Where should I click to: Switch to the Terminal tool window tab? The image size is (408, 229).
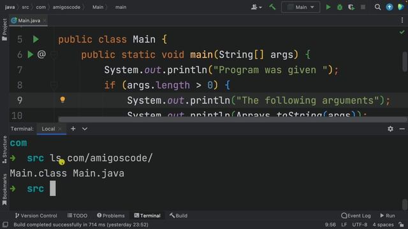pyautogui.click(x=147, y=216)
